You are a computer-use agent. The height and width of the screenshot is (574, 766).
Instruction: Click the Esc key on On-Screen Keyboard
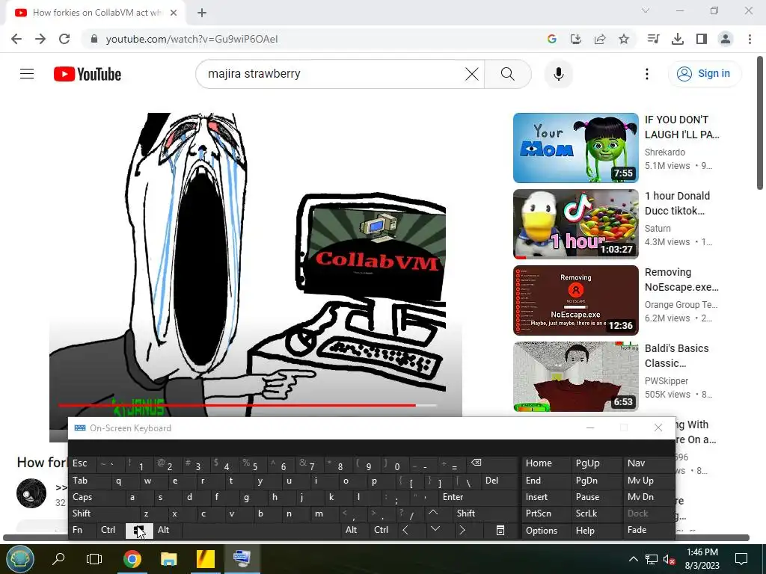click(83, 463)
